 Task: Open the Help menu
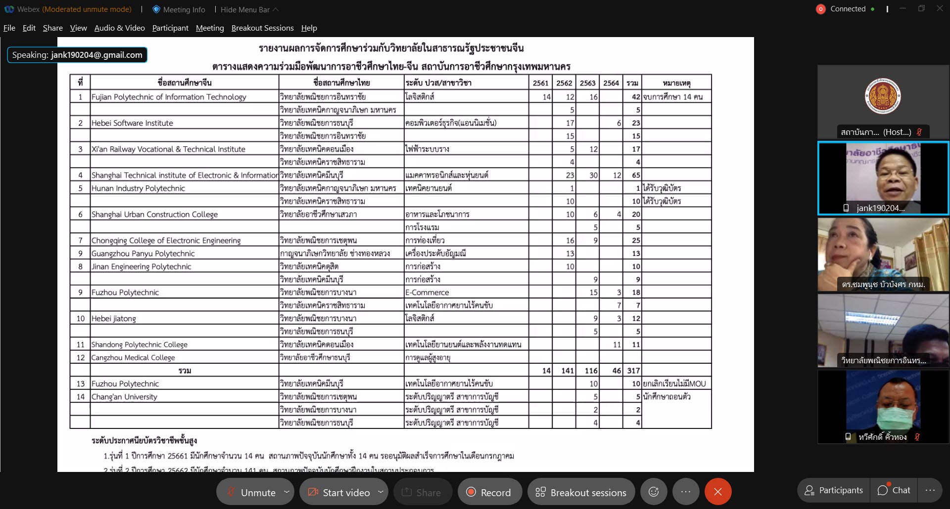[309, 28]
